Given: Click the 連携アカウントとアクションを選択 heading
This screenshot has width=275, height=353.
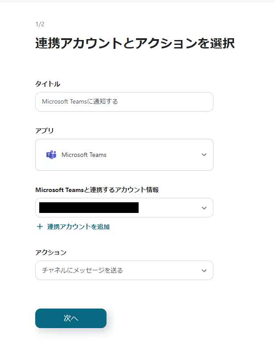Looking at the screenshot, I should pyautogui.click(x=135, y=43).
